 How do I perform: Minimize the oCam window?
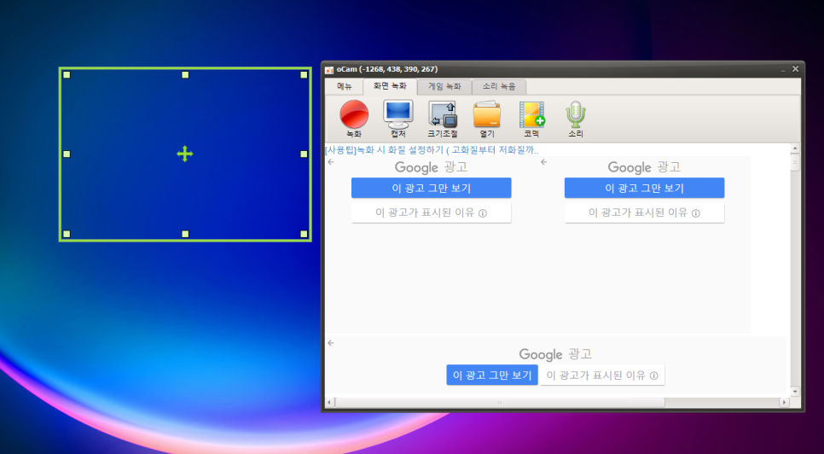coord(783,69)
